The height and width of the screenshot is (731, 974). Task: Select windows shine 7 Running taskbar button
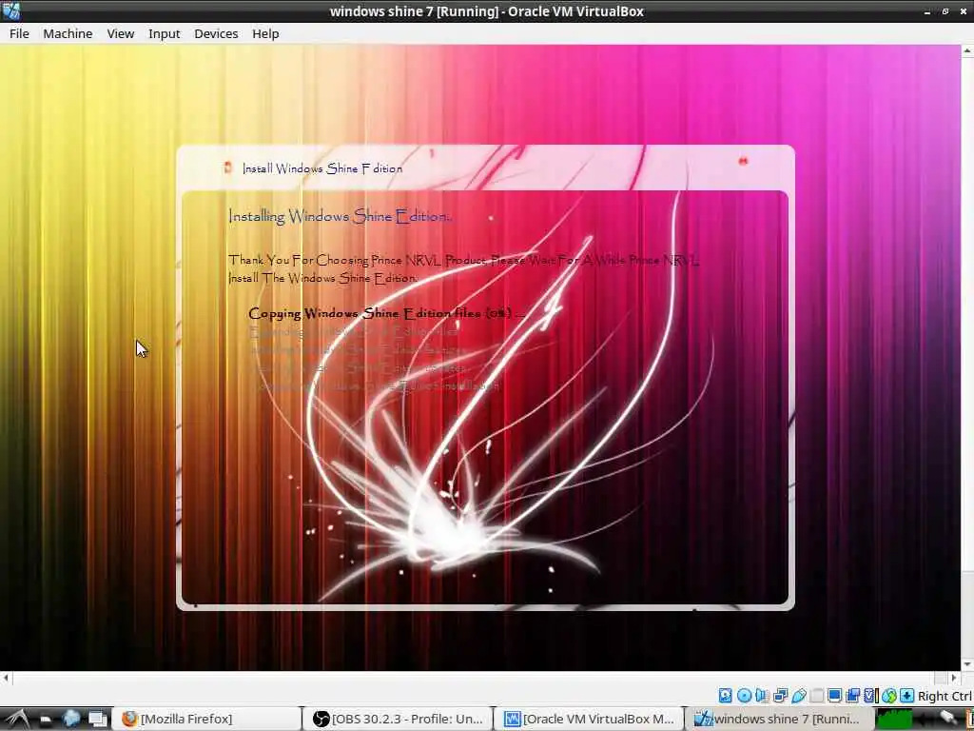[780, 719]
